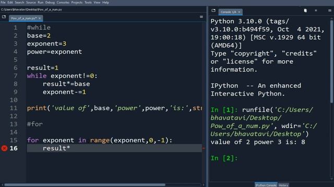Click the result=1 line
Image resolution: width=334 pixels, height=187 pixels.
(43, 68)
